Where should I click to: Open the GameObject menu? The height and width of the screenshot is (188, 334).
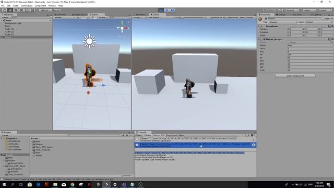[x=27, y=6]
